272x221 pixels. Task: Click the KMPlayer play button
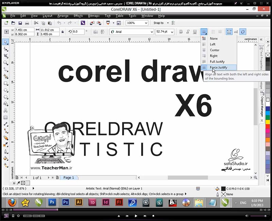click(x=136, y=216)
